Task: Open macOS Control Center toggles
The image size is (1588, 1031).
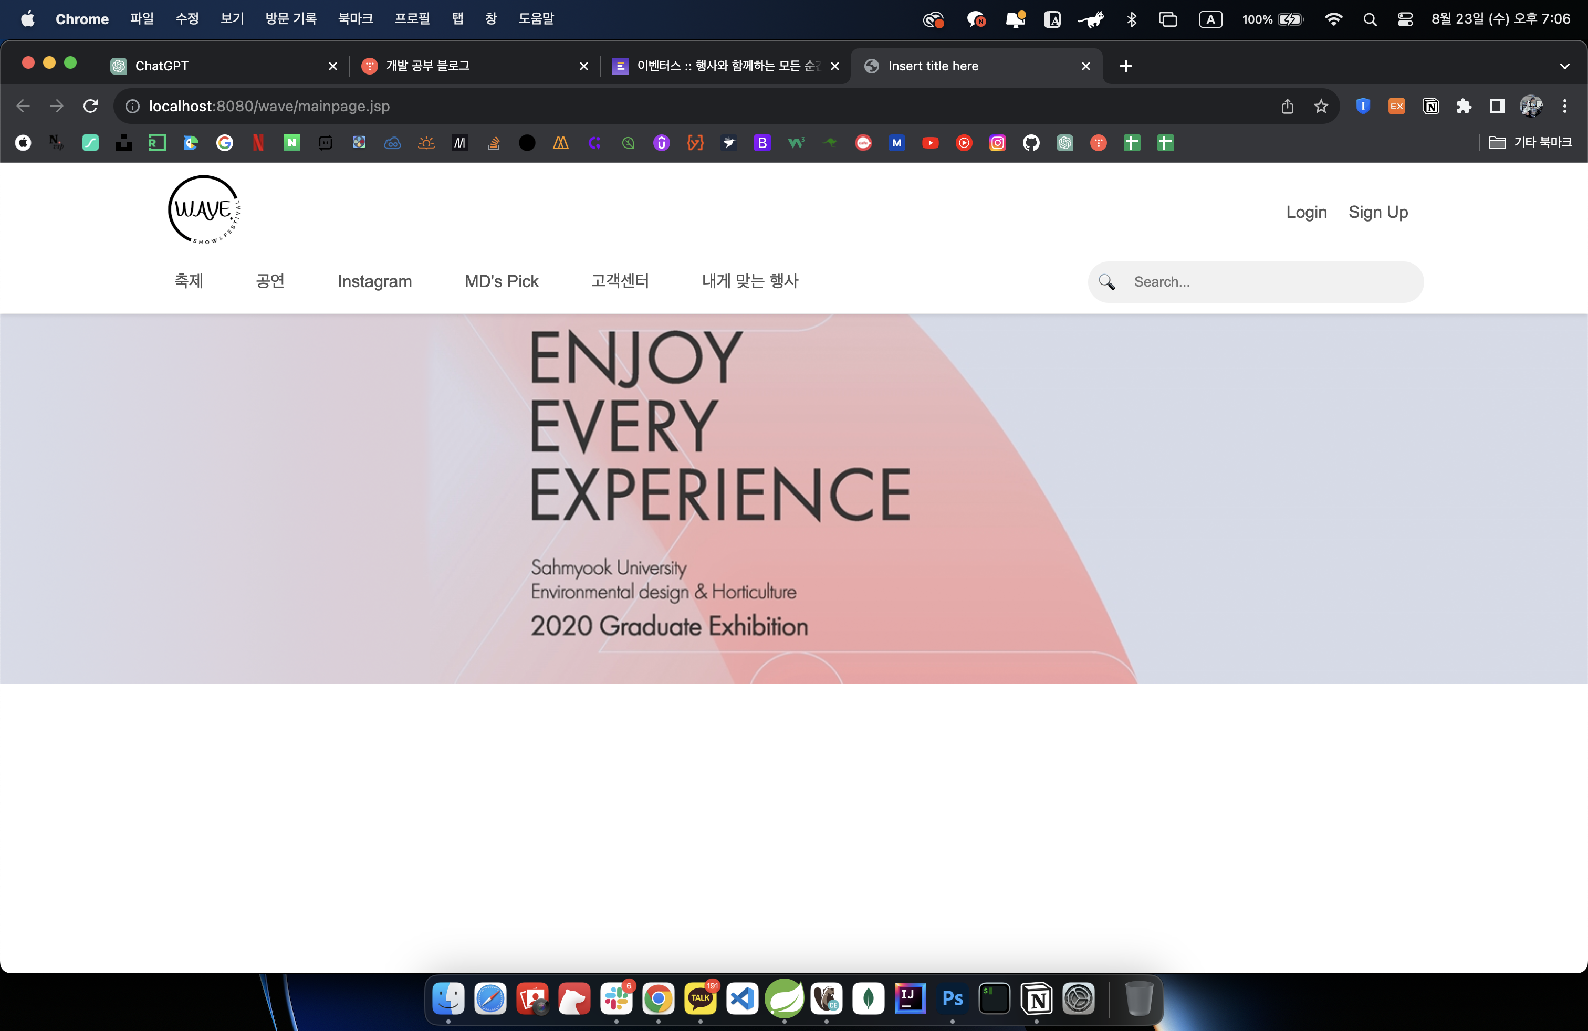Action: (1405, 19)
